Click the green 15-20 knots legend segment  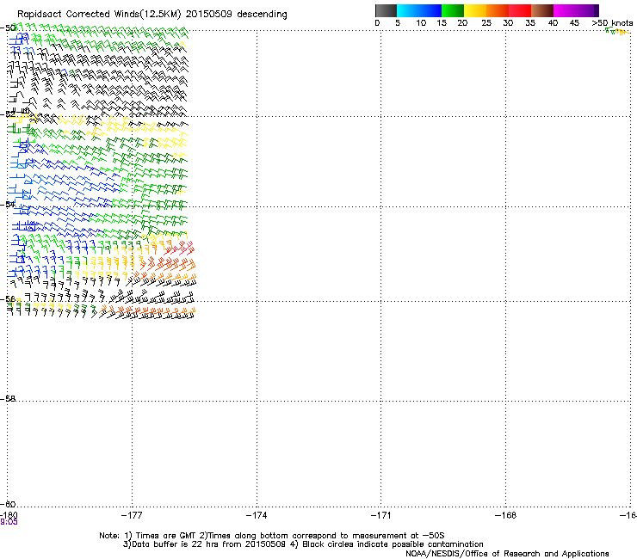click(453, 10)
